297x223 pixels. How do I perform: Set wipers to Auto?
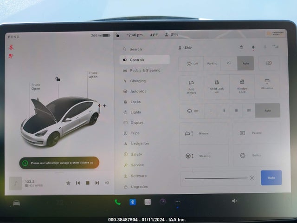(x=268, y=111)
